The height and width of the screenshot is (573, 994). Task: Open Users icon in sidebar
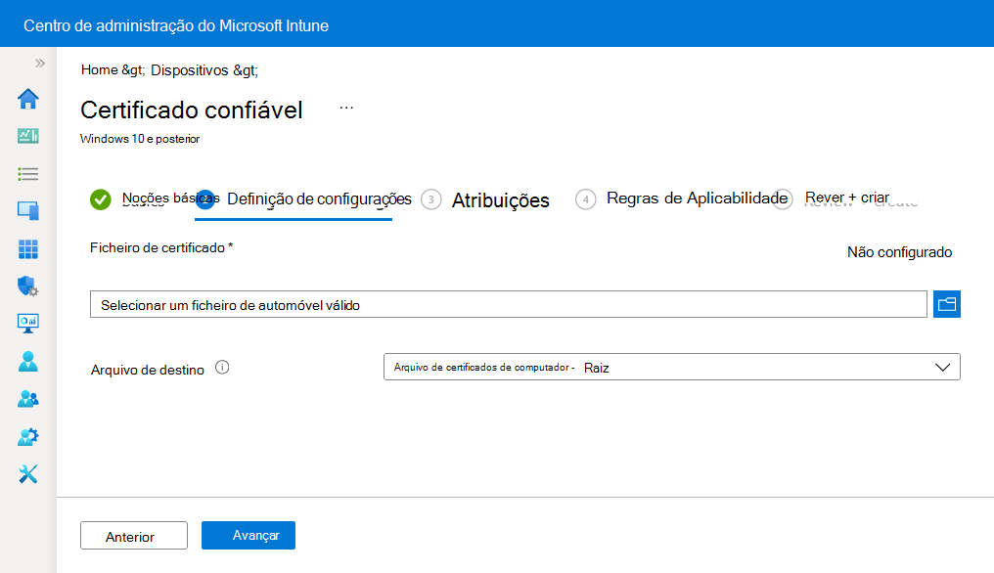pos(28,361)
